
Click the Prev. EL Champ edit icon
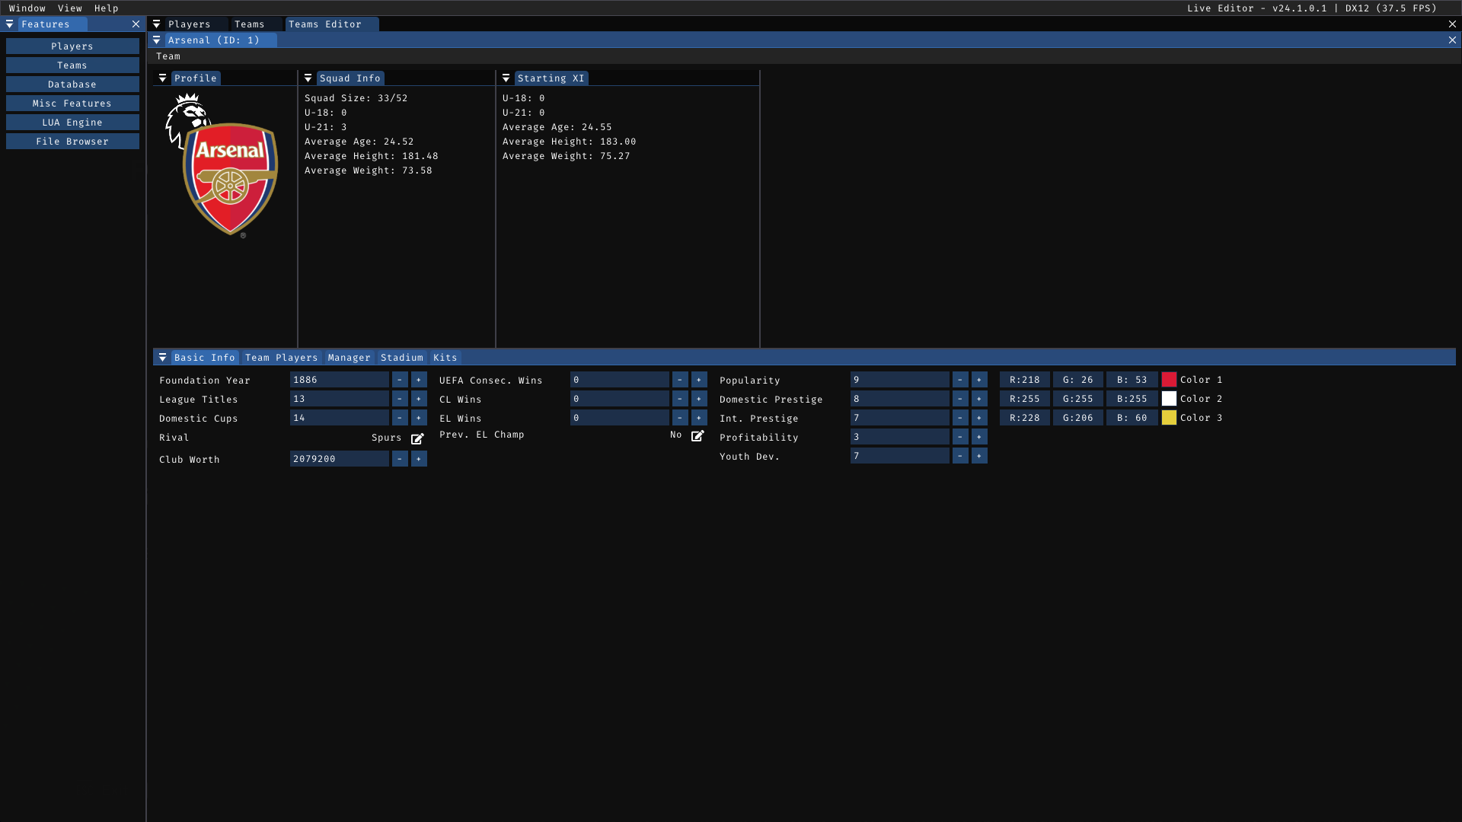tap(697, 436)
